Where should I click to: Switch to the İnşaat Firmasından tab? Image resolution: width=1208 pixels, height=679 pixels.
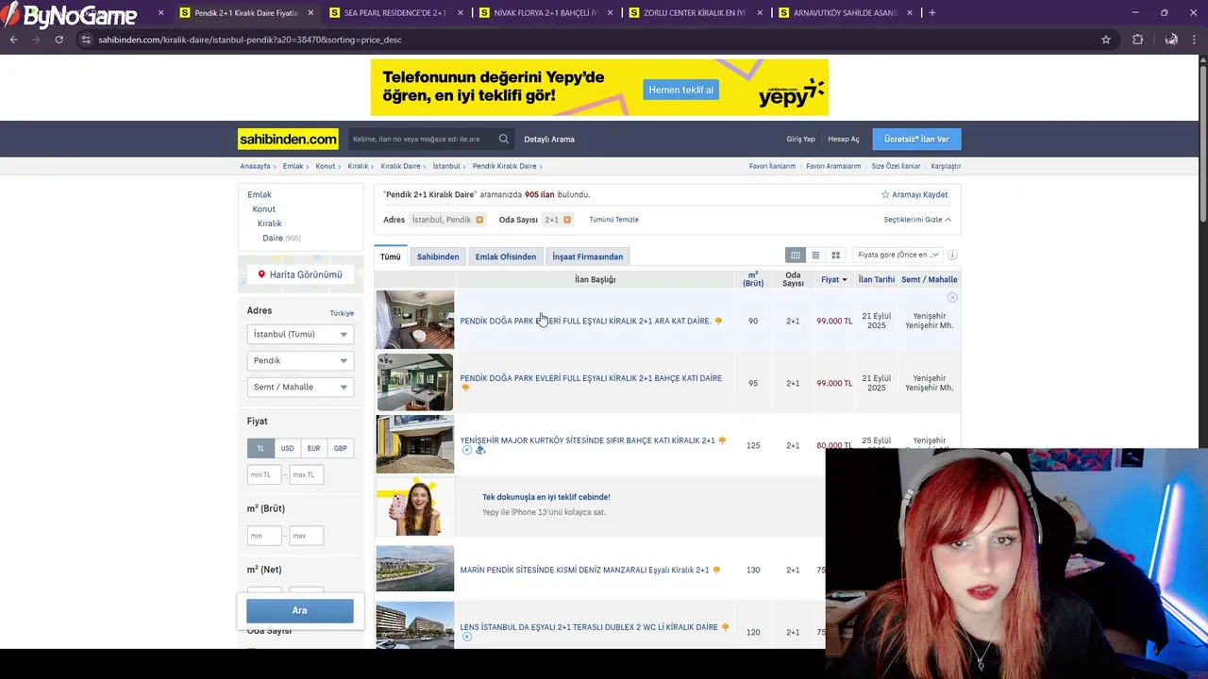[588, 257]
